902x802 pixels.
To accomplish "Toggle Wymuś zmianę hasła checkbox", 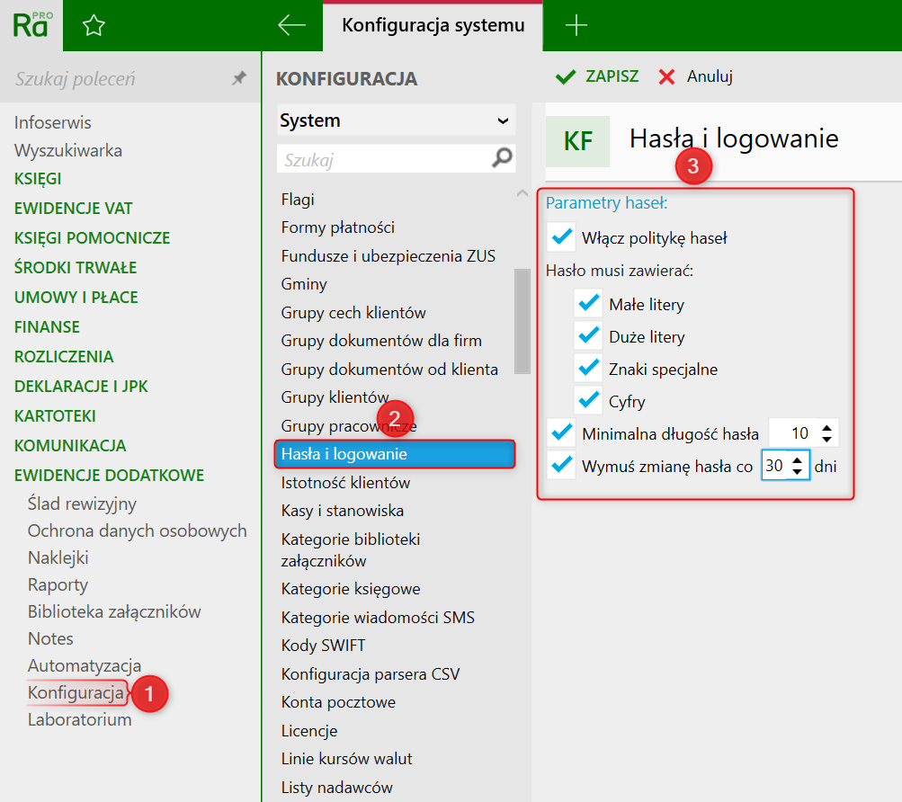I will (561, 465).
